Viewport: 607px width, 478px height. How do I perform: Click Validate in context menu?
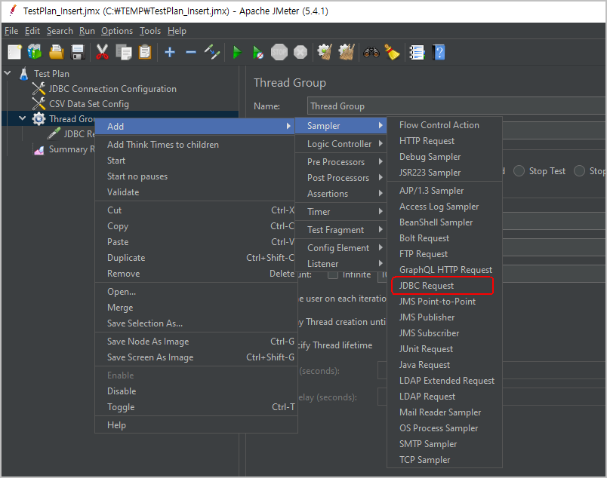196,192
